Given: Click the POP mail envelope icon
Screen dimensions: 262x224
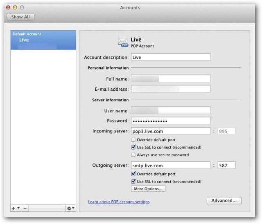Looking at the screenshot, I should [x=123, y=43].
